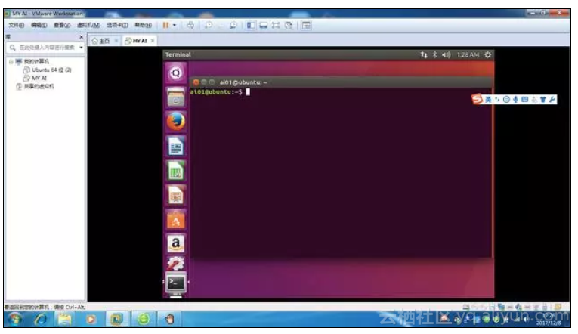Open the Sogou wrench settings icon
Viewport: 578px width, 334px height.
click(x=552, y=99)
